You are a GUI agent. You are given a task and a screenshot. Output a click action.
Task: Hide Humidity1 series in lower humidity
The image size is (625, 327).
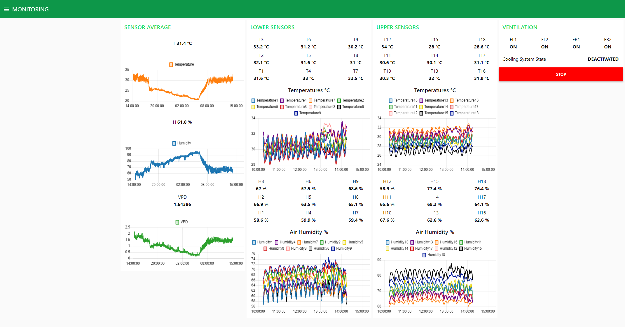[254, 242]
